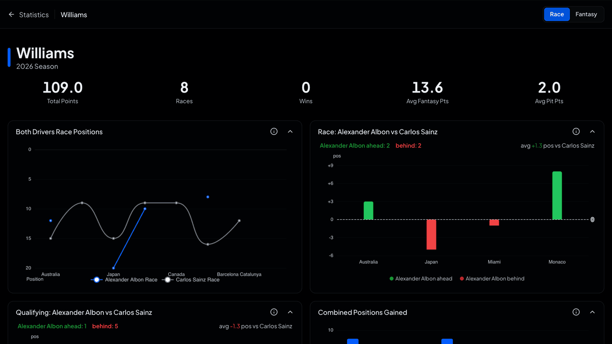Click the back arrow icon

coord(11,14)
